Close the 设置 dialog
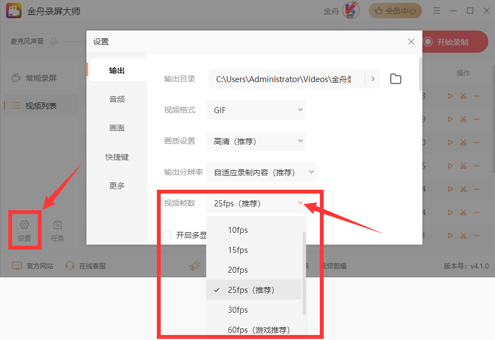Image resolution: width=495 pixels, height=340 pixels. (x=411, y=42)
